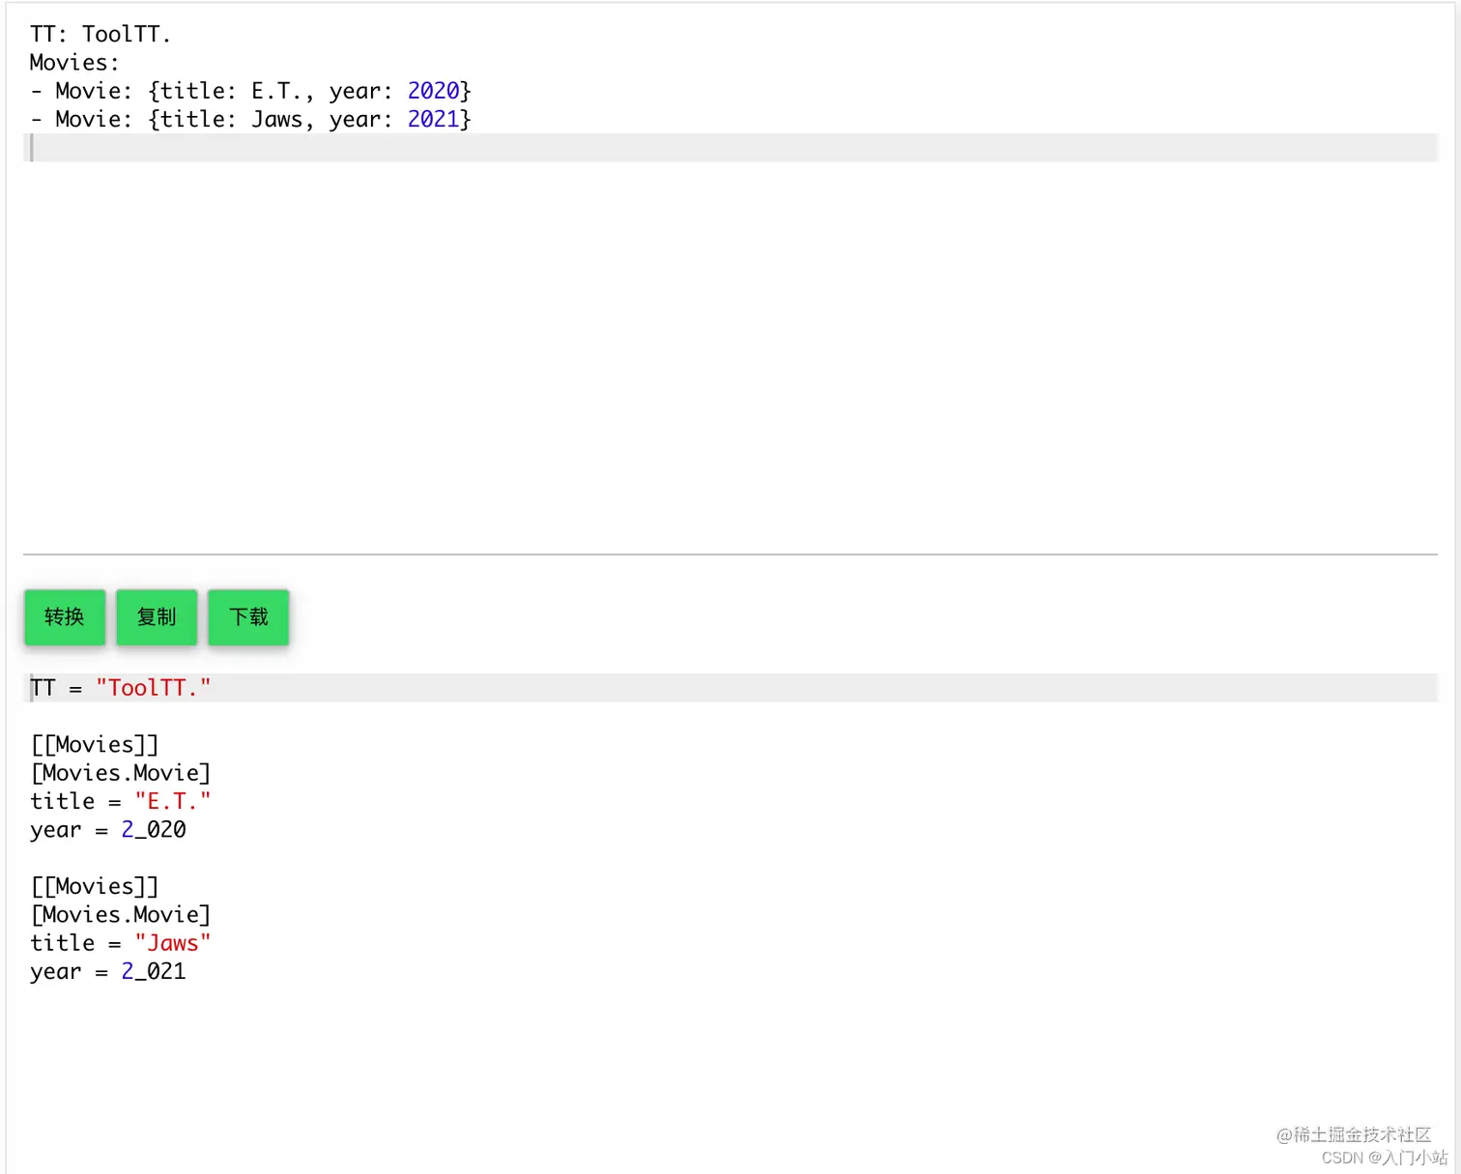Click the output line title = "E.T."
The height and width of the screenshot is (1174, 1461).
pos(121,801)
